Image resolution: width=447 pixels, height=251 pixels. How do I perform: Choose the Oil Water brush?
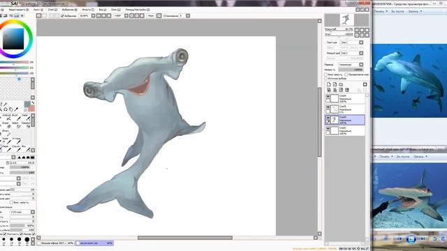tap(16, 140)
